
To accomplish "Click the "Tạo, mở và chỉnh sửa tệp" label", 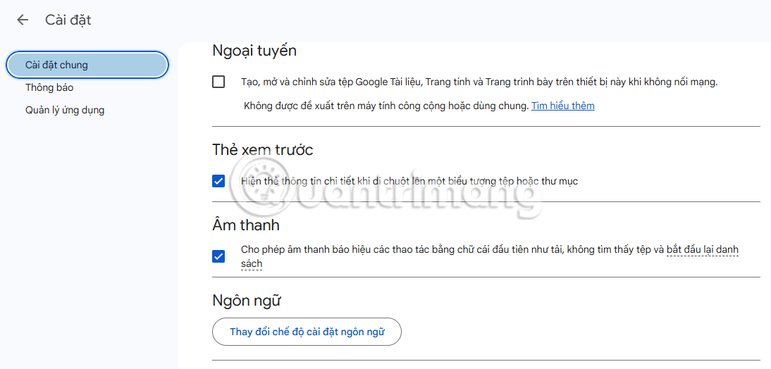I will tap(479, 82).
